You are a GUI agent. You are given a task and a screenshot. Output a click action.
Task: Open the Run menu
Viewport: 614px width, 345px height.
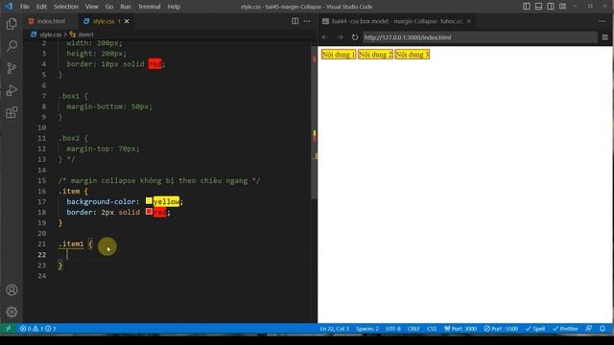click(126, 7)
